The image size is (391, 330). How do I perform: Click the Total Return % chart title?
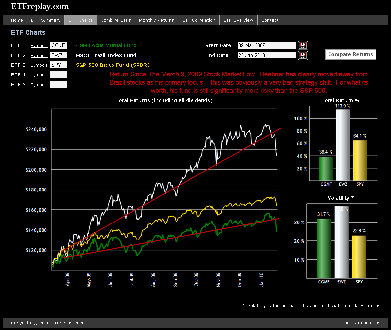[x=341, y=100]
